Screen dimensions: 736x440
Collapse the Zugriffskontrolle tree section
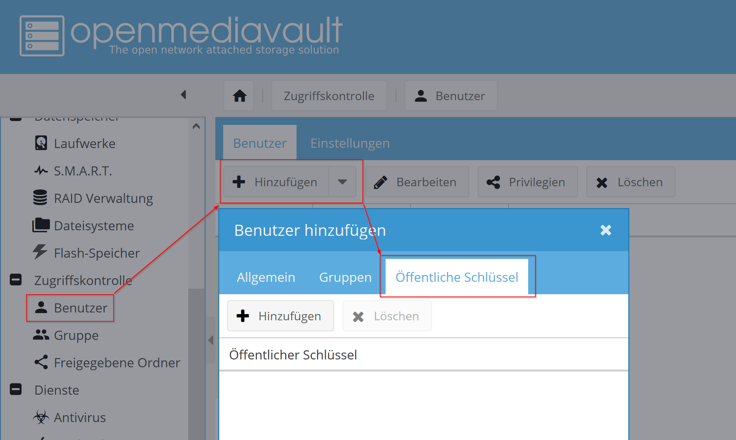(16, 280)
